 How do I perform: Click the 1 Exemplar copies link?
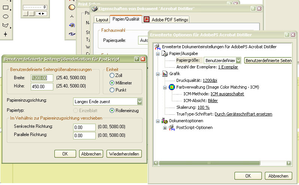(x=228, y=67)
